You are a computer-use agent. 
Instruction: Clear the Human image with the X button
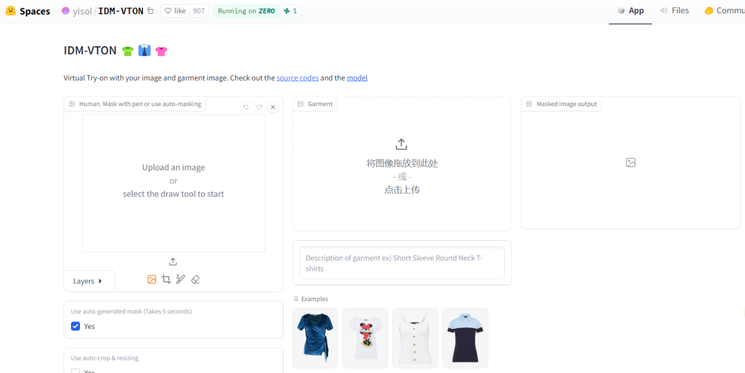(x=272, y=107)
